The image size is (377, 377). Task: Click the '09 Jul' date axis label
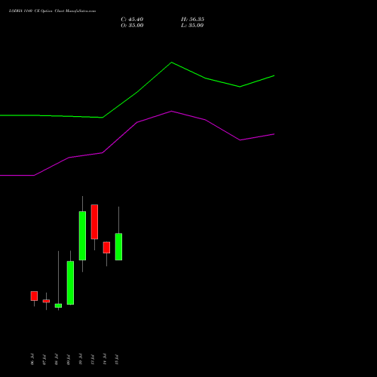[x=69, y=359]
